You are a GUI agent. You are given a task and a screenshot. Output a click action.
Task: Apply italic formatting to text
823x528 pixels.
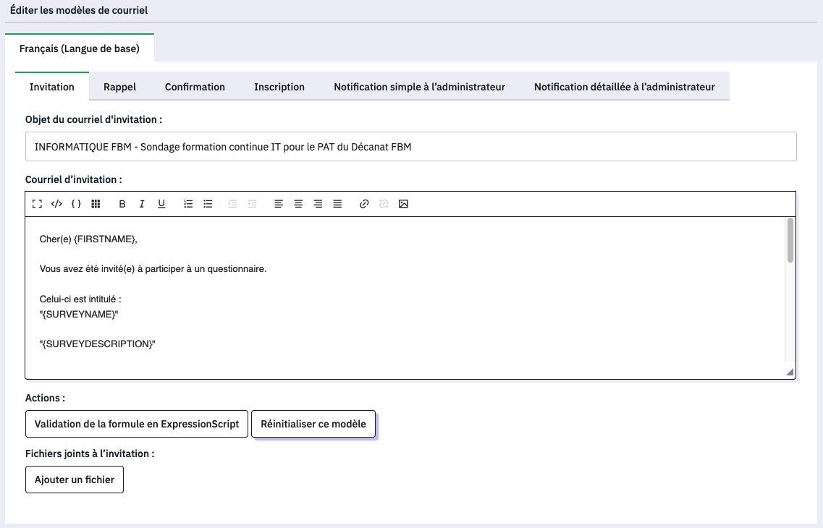(142, 204)
